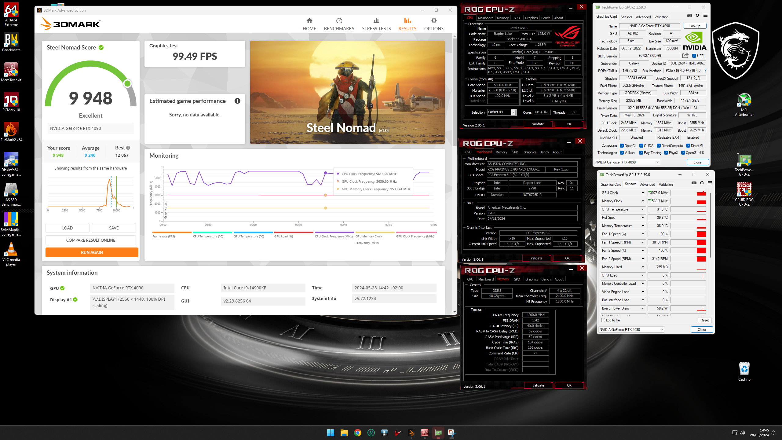Expand Board Power Draw sensor dropdown
This screenshot has width=782, height=440.
coord(643,308)
